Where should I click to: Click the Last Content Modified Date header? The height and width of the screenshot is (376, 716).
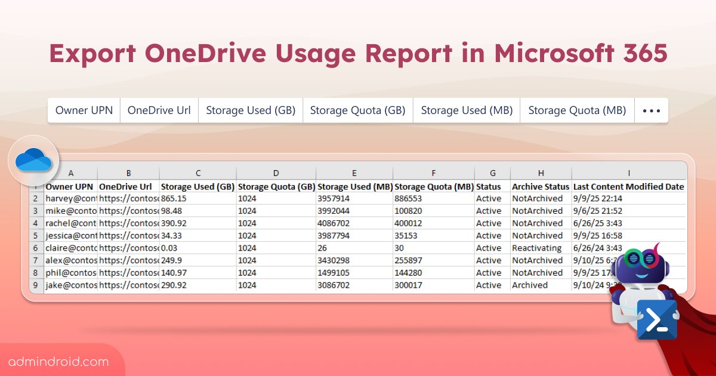628,186
